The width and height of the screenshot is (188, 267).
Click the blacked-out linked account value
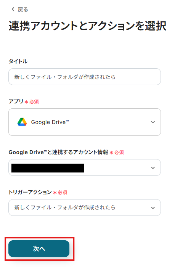(48, 168)
